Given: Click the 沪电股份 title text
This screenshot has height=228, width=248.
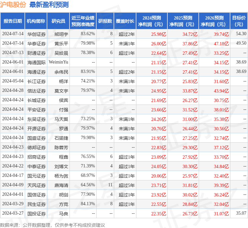Looking at the screenshot, I should [13, 5].
